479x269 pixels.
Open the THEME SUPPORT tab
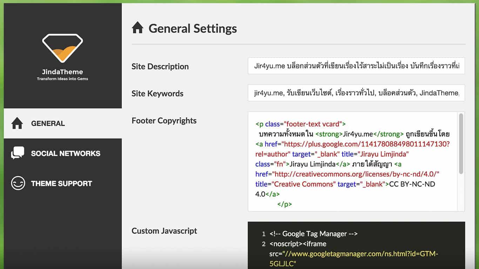coord(63,184)
